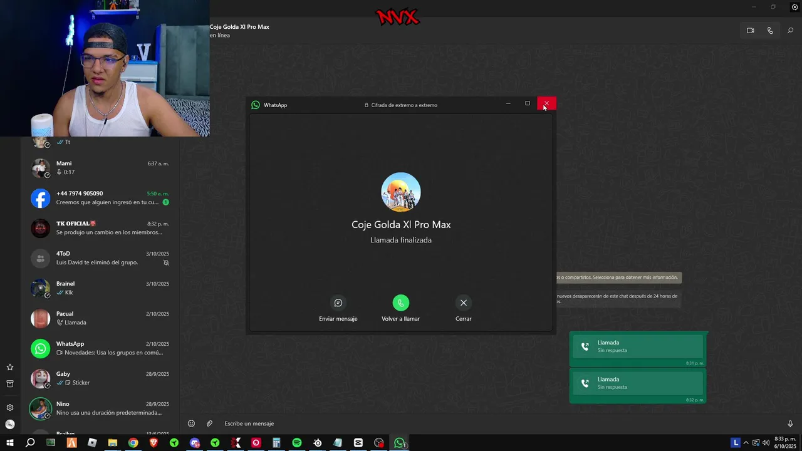The image size is (802, 451).
Task: Click the green Volver a llamar button
Action: [x=401, y=303]
